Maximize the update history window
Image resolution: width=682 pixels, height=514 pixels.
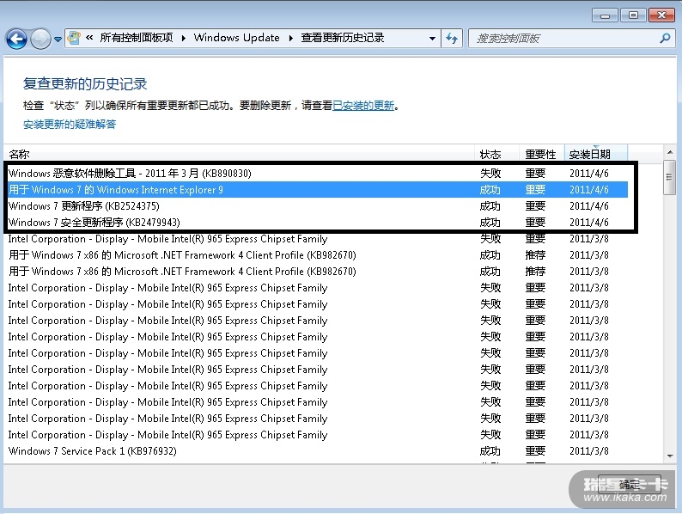coord(633,15)
